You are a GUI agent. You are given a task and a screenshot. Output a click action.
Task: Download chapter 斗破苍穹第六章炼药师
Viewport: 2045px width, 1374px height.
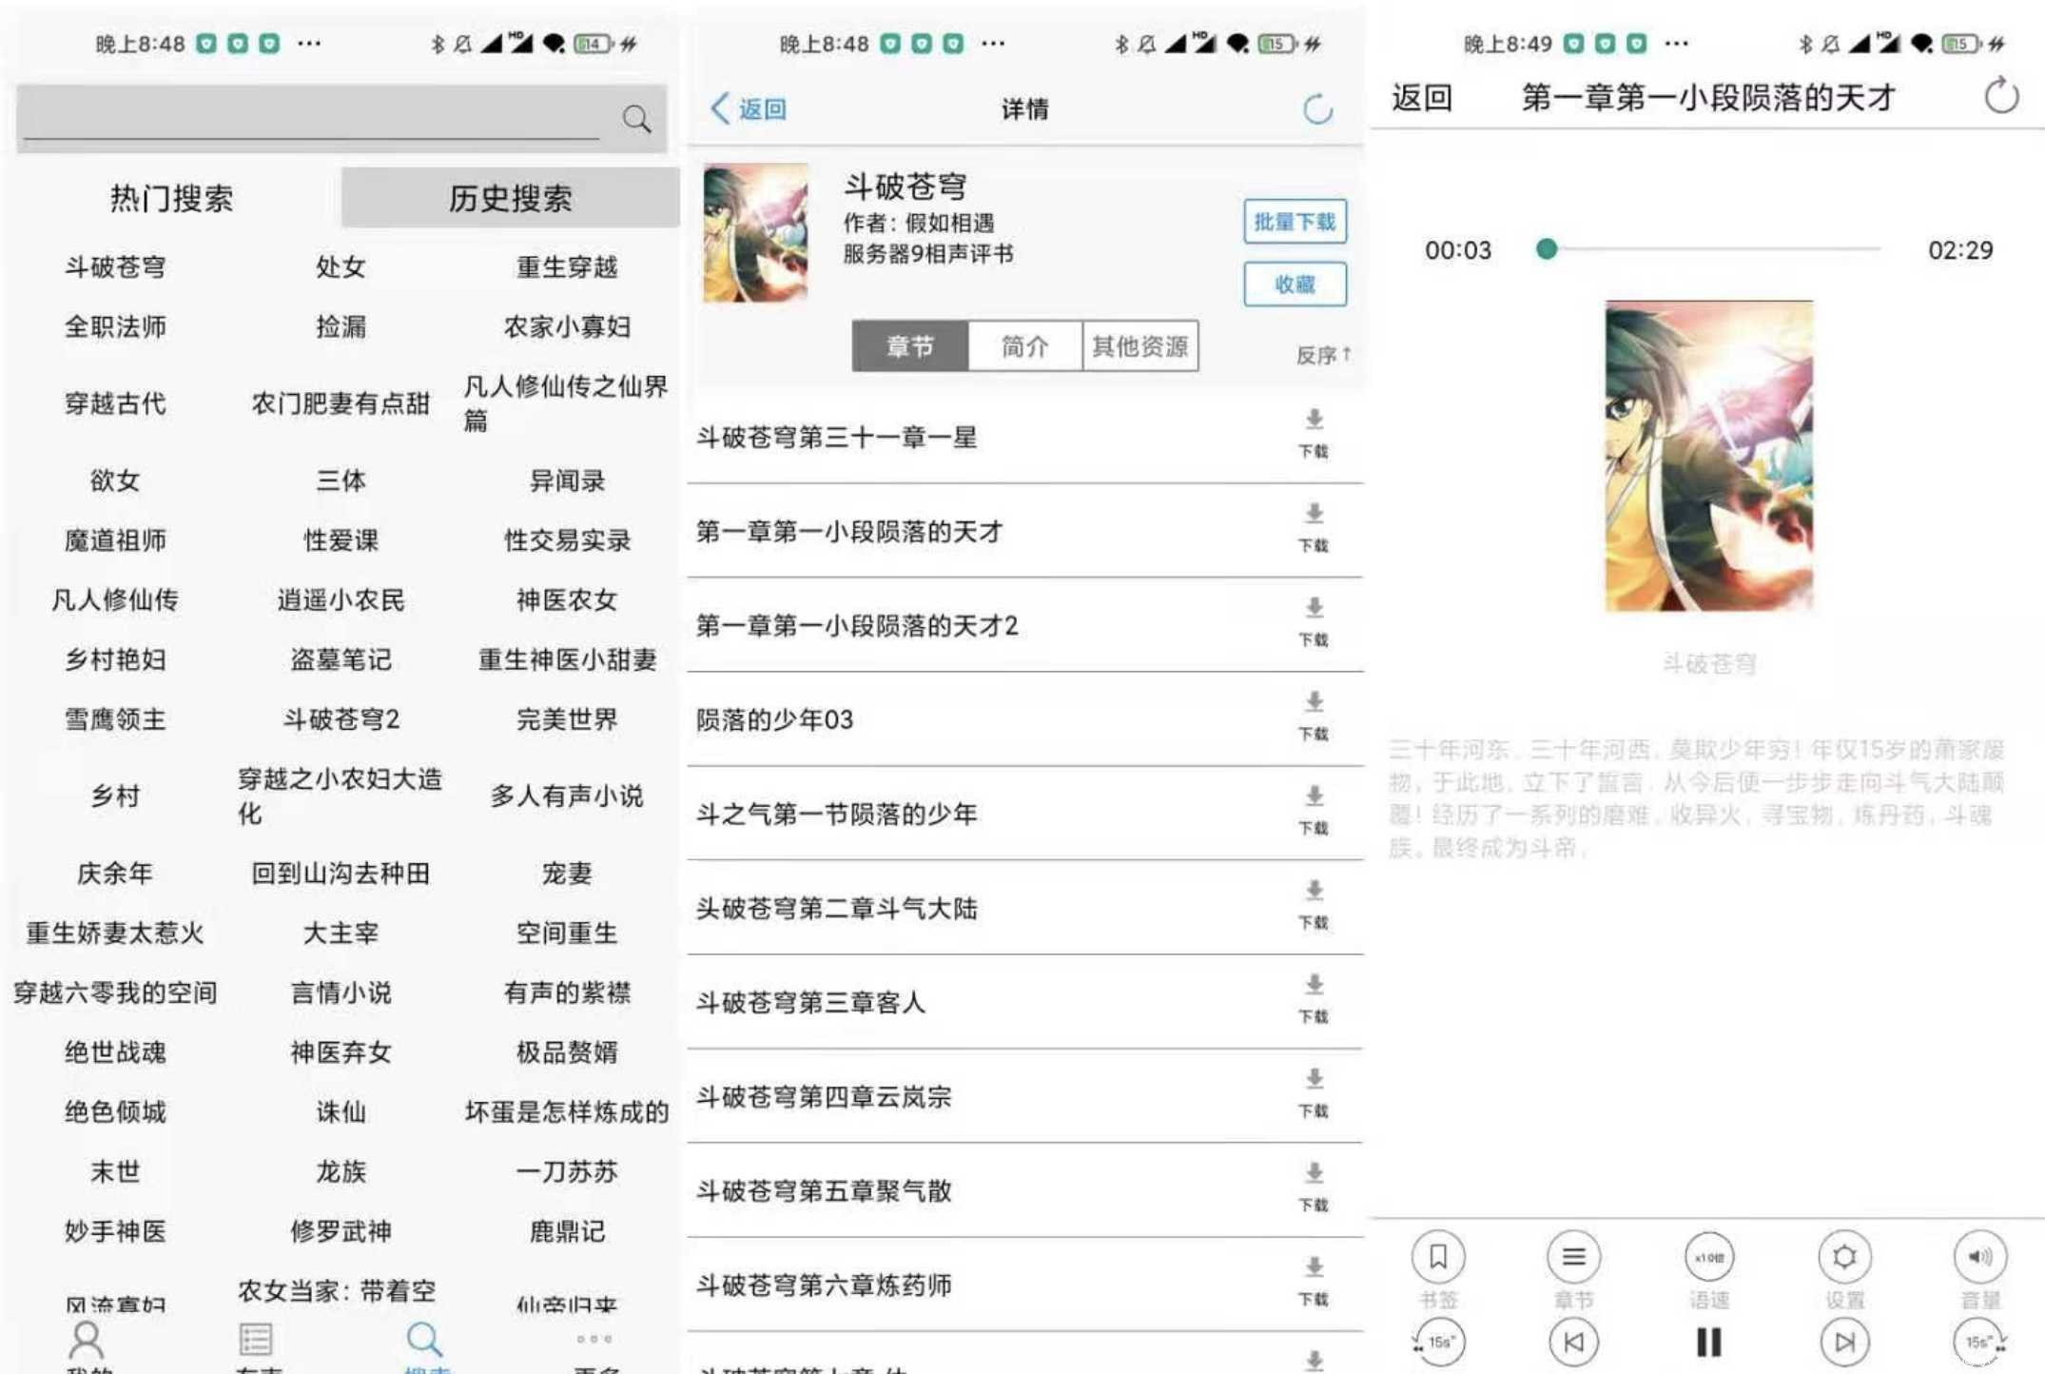(1314, 1281)
